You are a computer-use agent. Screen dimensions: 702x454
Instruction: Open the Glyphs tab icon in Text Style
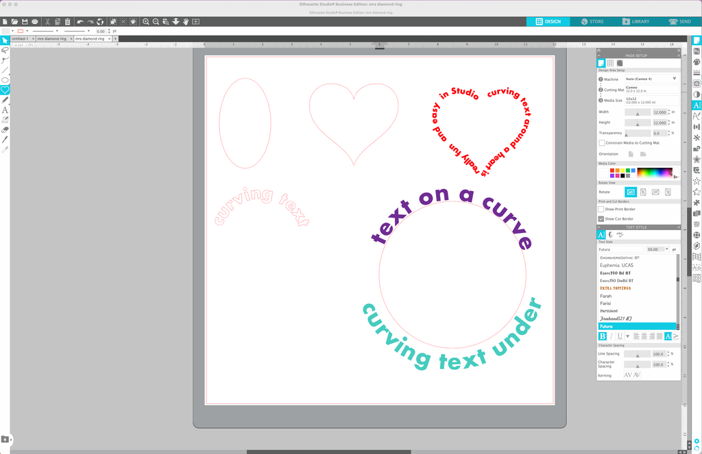pyautogui.click(x=610, y=234)
